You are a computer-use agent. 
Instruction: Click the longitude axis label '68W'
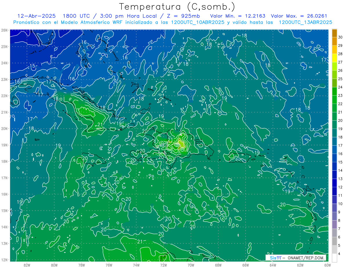(218, 265)
